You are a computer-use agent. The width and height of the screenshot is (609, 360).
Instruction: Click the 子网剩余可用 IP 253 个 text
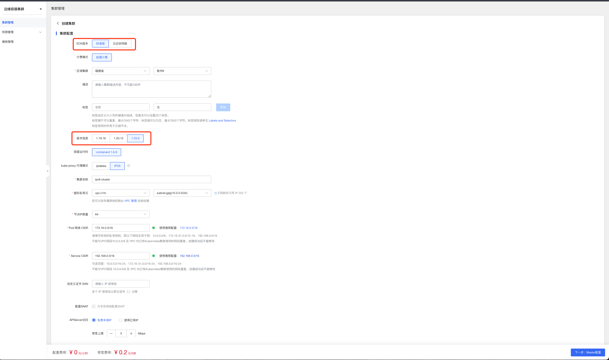pos(232,193)
